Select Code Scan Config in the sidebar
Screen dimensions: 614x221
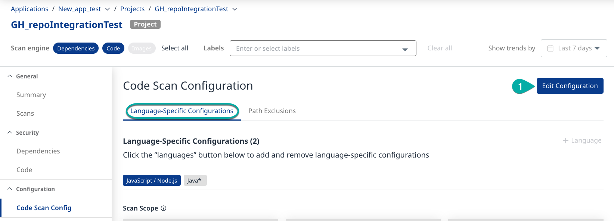[44, 208]
